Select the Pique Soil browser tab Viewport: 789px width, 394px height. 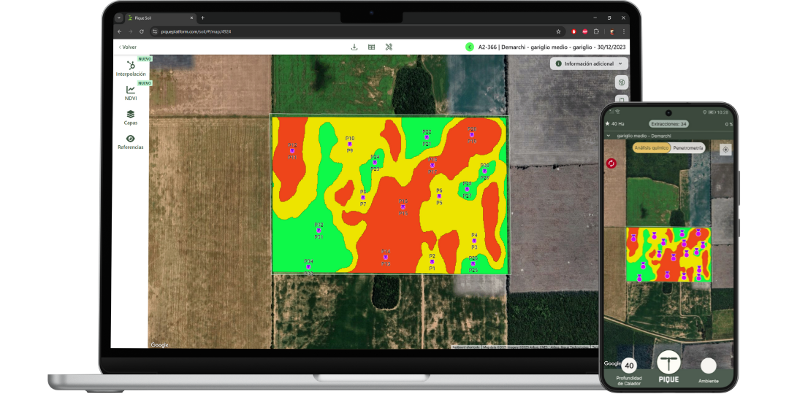(159, 18)
